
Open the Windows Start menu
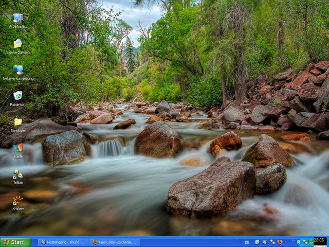pos(15,242)
